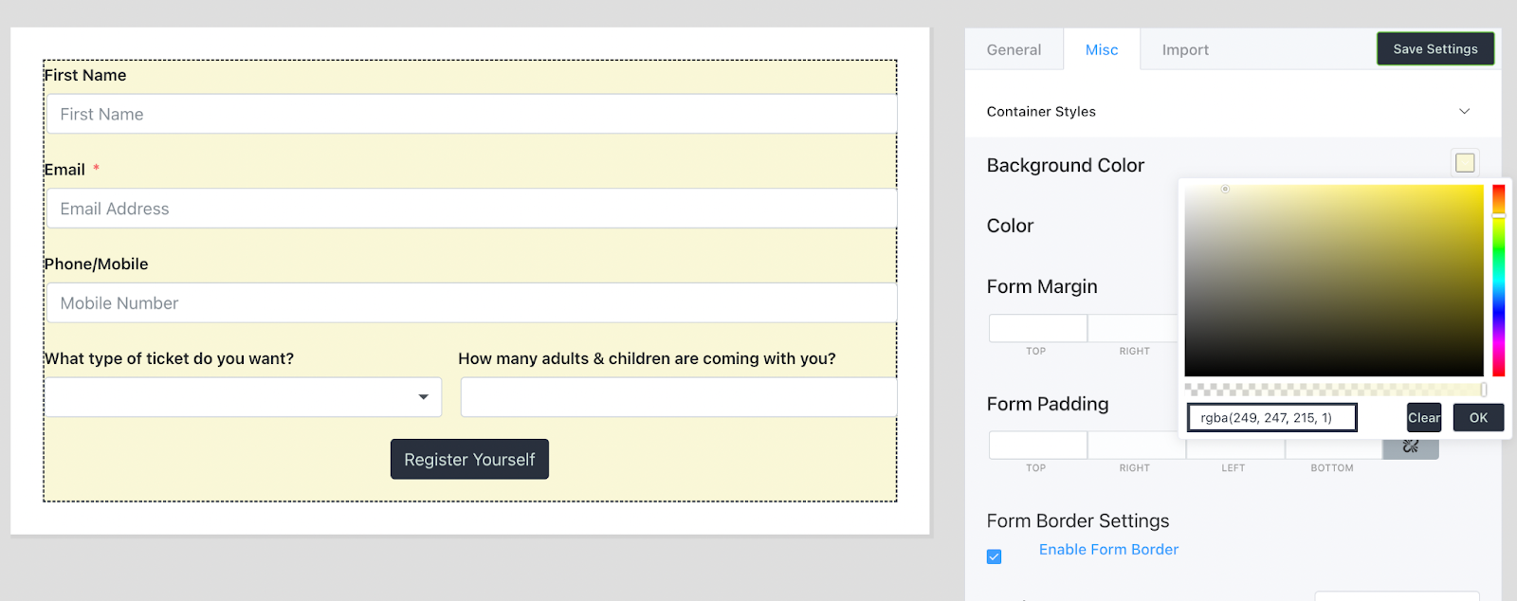
Task: Click the Register Yourself button
Action: pos(469,460)
